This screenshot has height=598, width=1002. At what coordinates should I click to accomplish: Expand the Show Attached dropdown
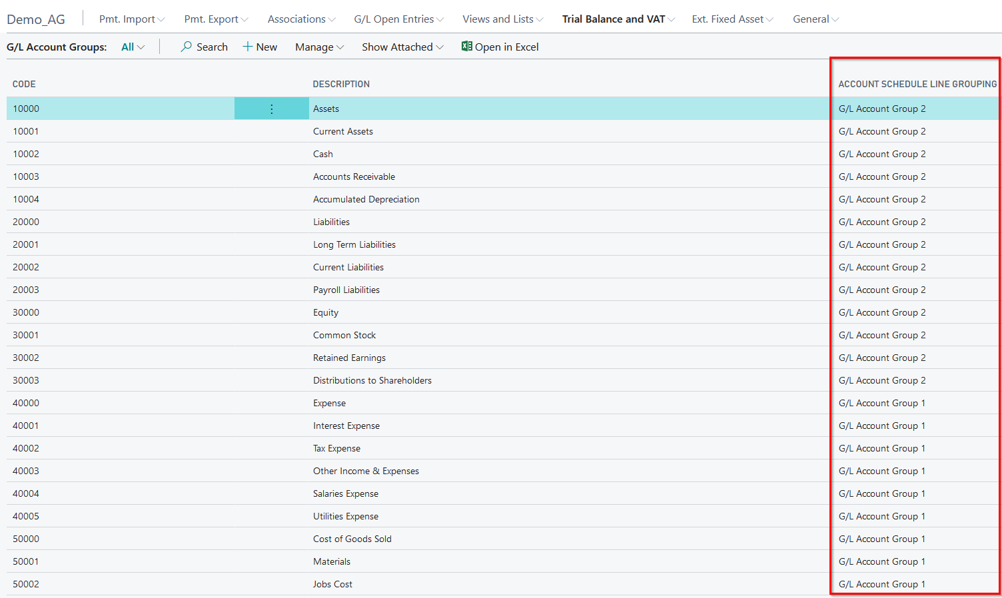(402, 47)
